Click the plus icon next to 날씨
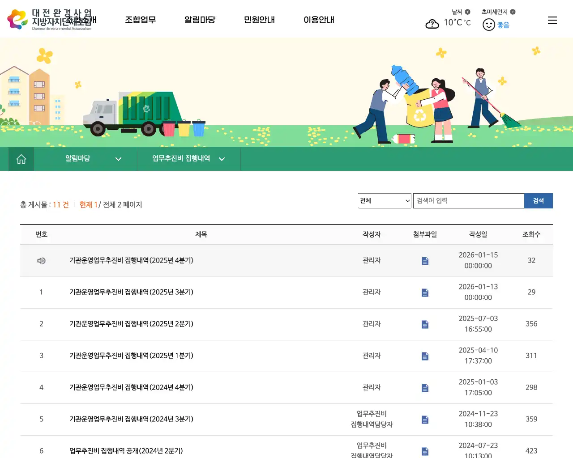Image resolution: width=573 pixels, height=458 pixels. tap(467, 12)
